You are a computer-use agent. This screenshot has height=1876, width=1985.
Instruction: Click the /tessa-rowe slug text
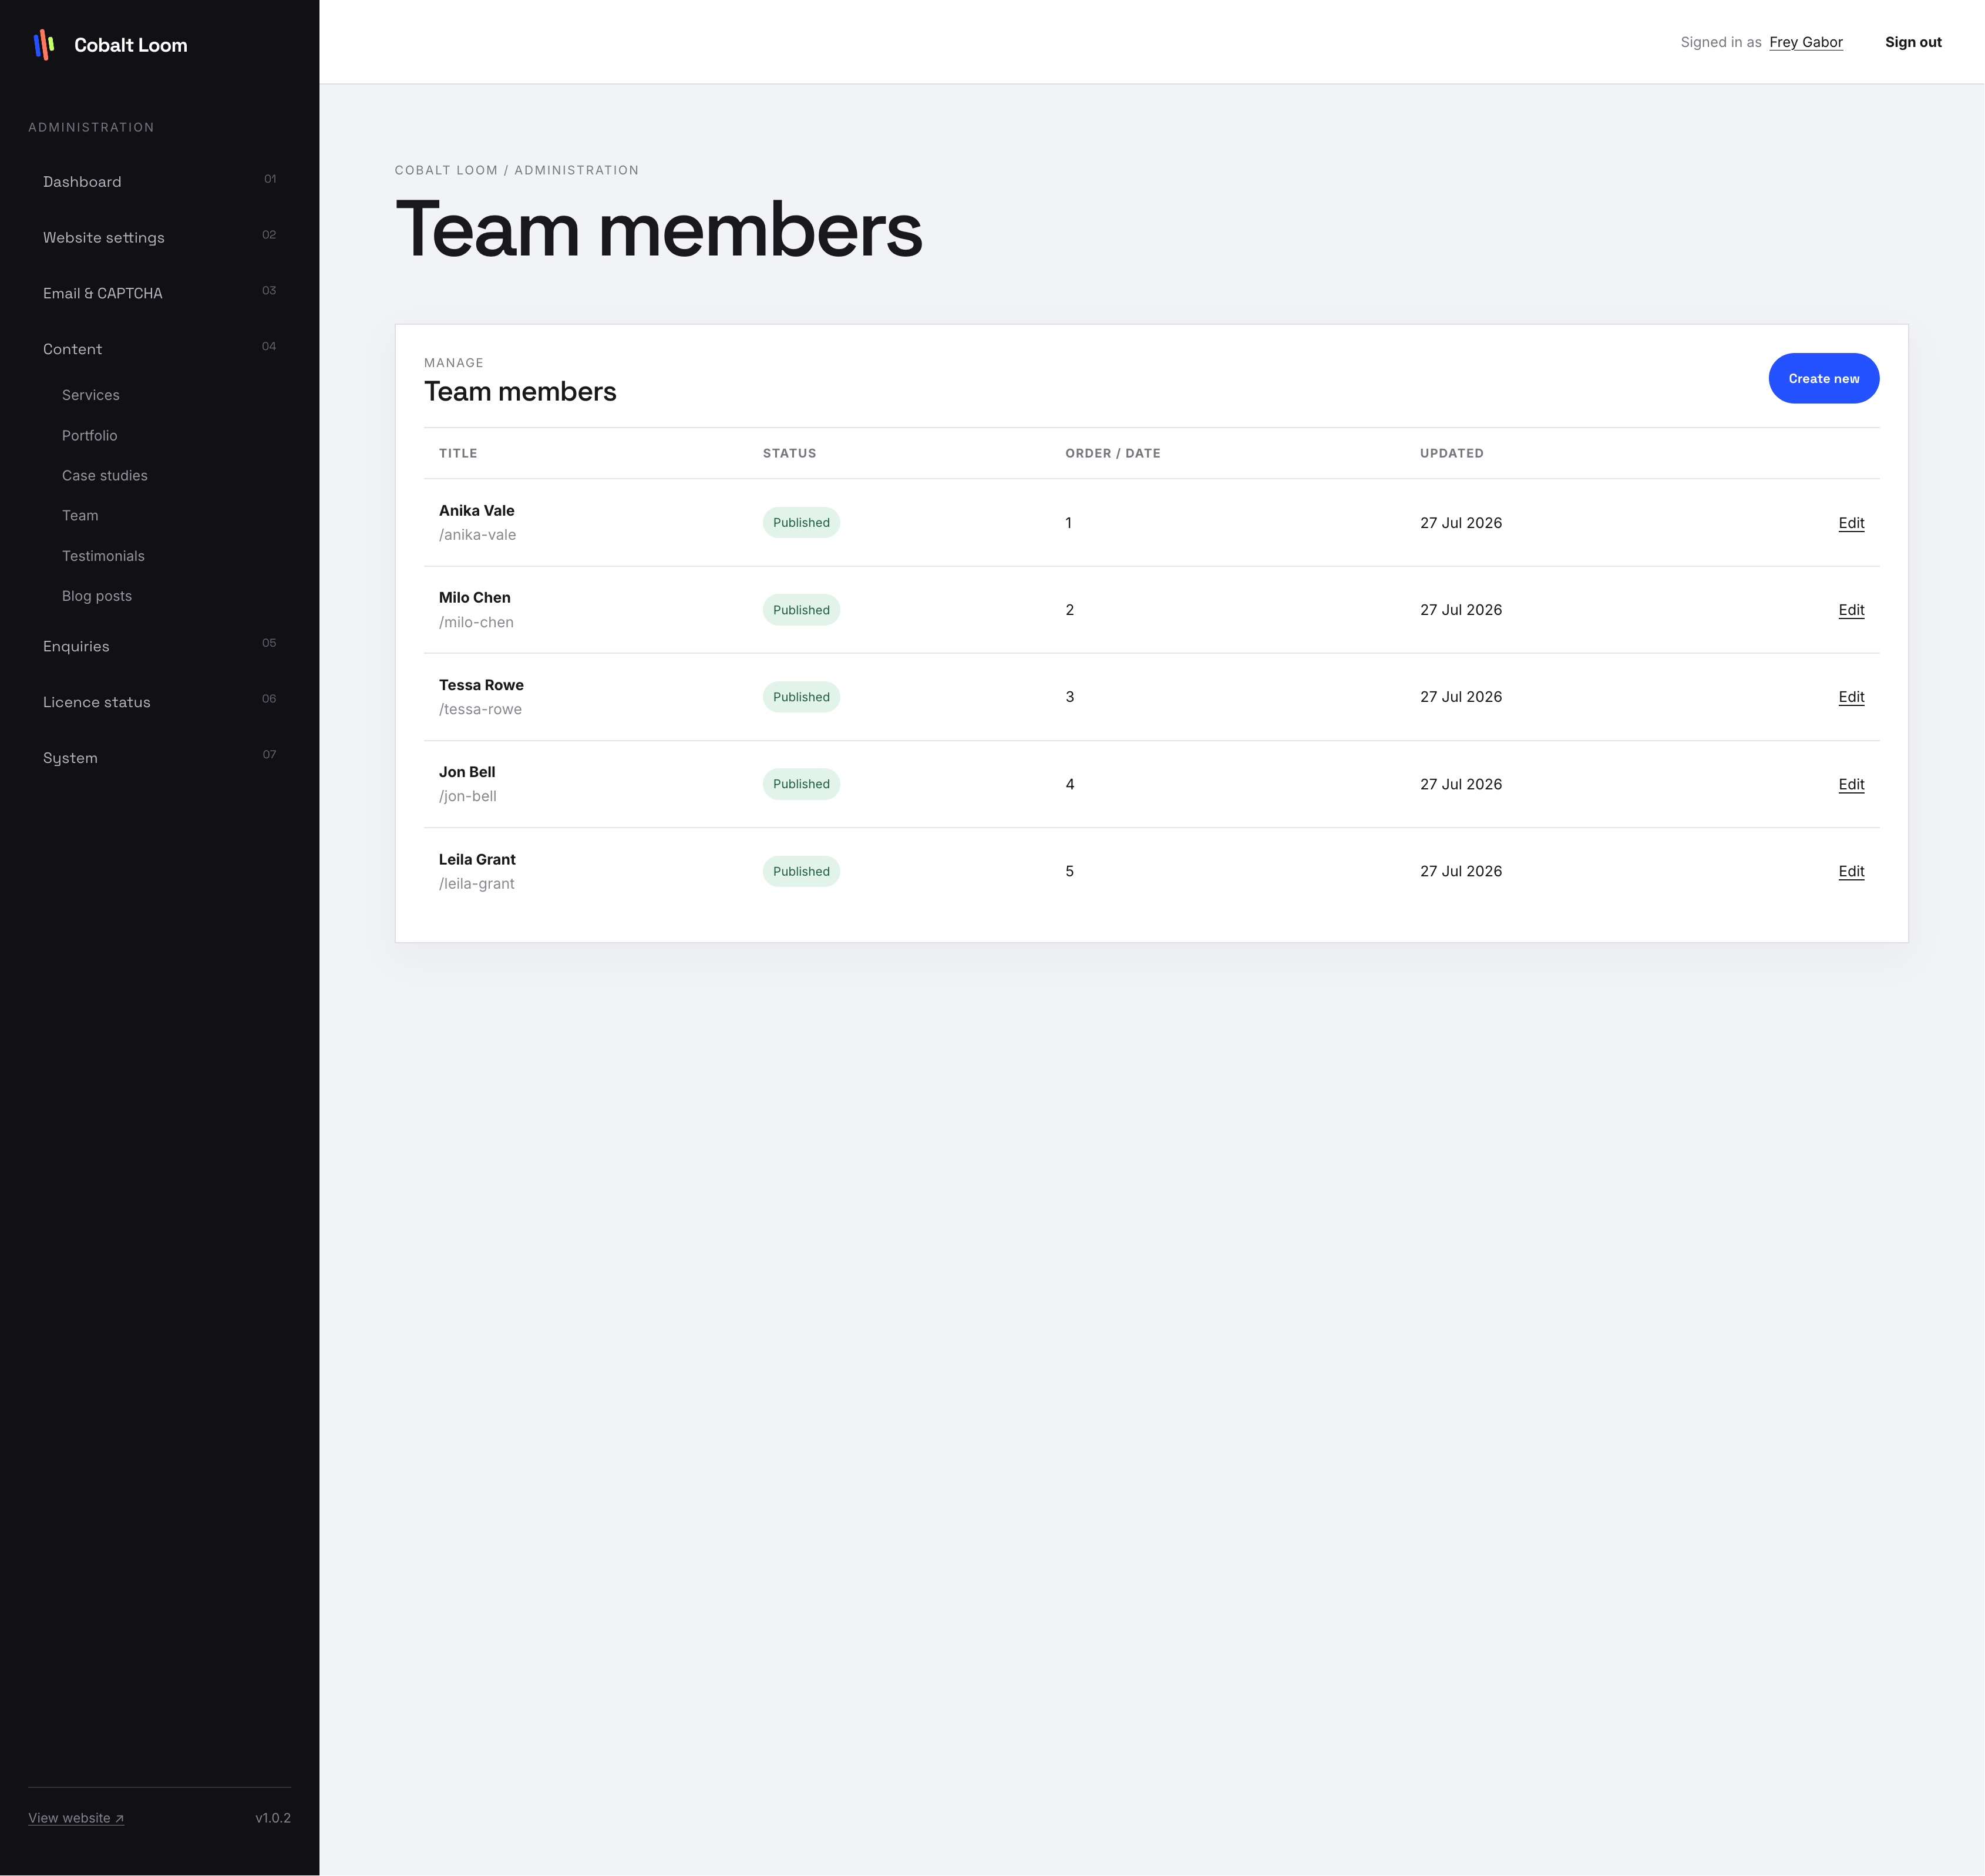[480, 709]
